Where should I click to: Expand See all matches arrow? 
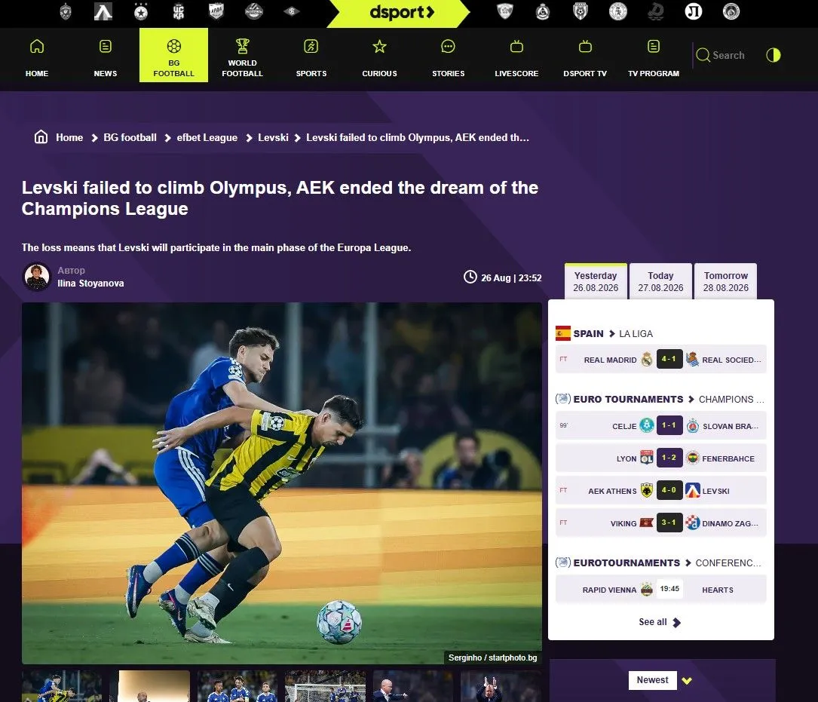[676, 622]
